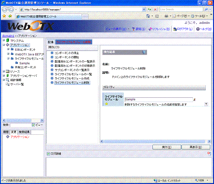Switch to the 配備 tab

(x=50, y=42)
